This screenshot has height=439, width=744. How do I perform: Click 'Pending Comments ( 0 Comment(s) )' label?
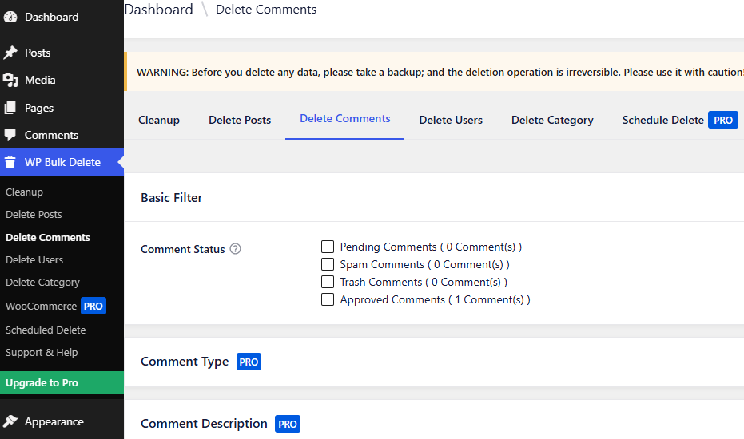coord(431,247)
